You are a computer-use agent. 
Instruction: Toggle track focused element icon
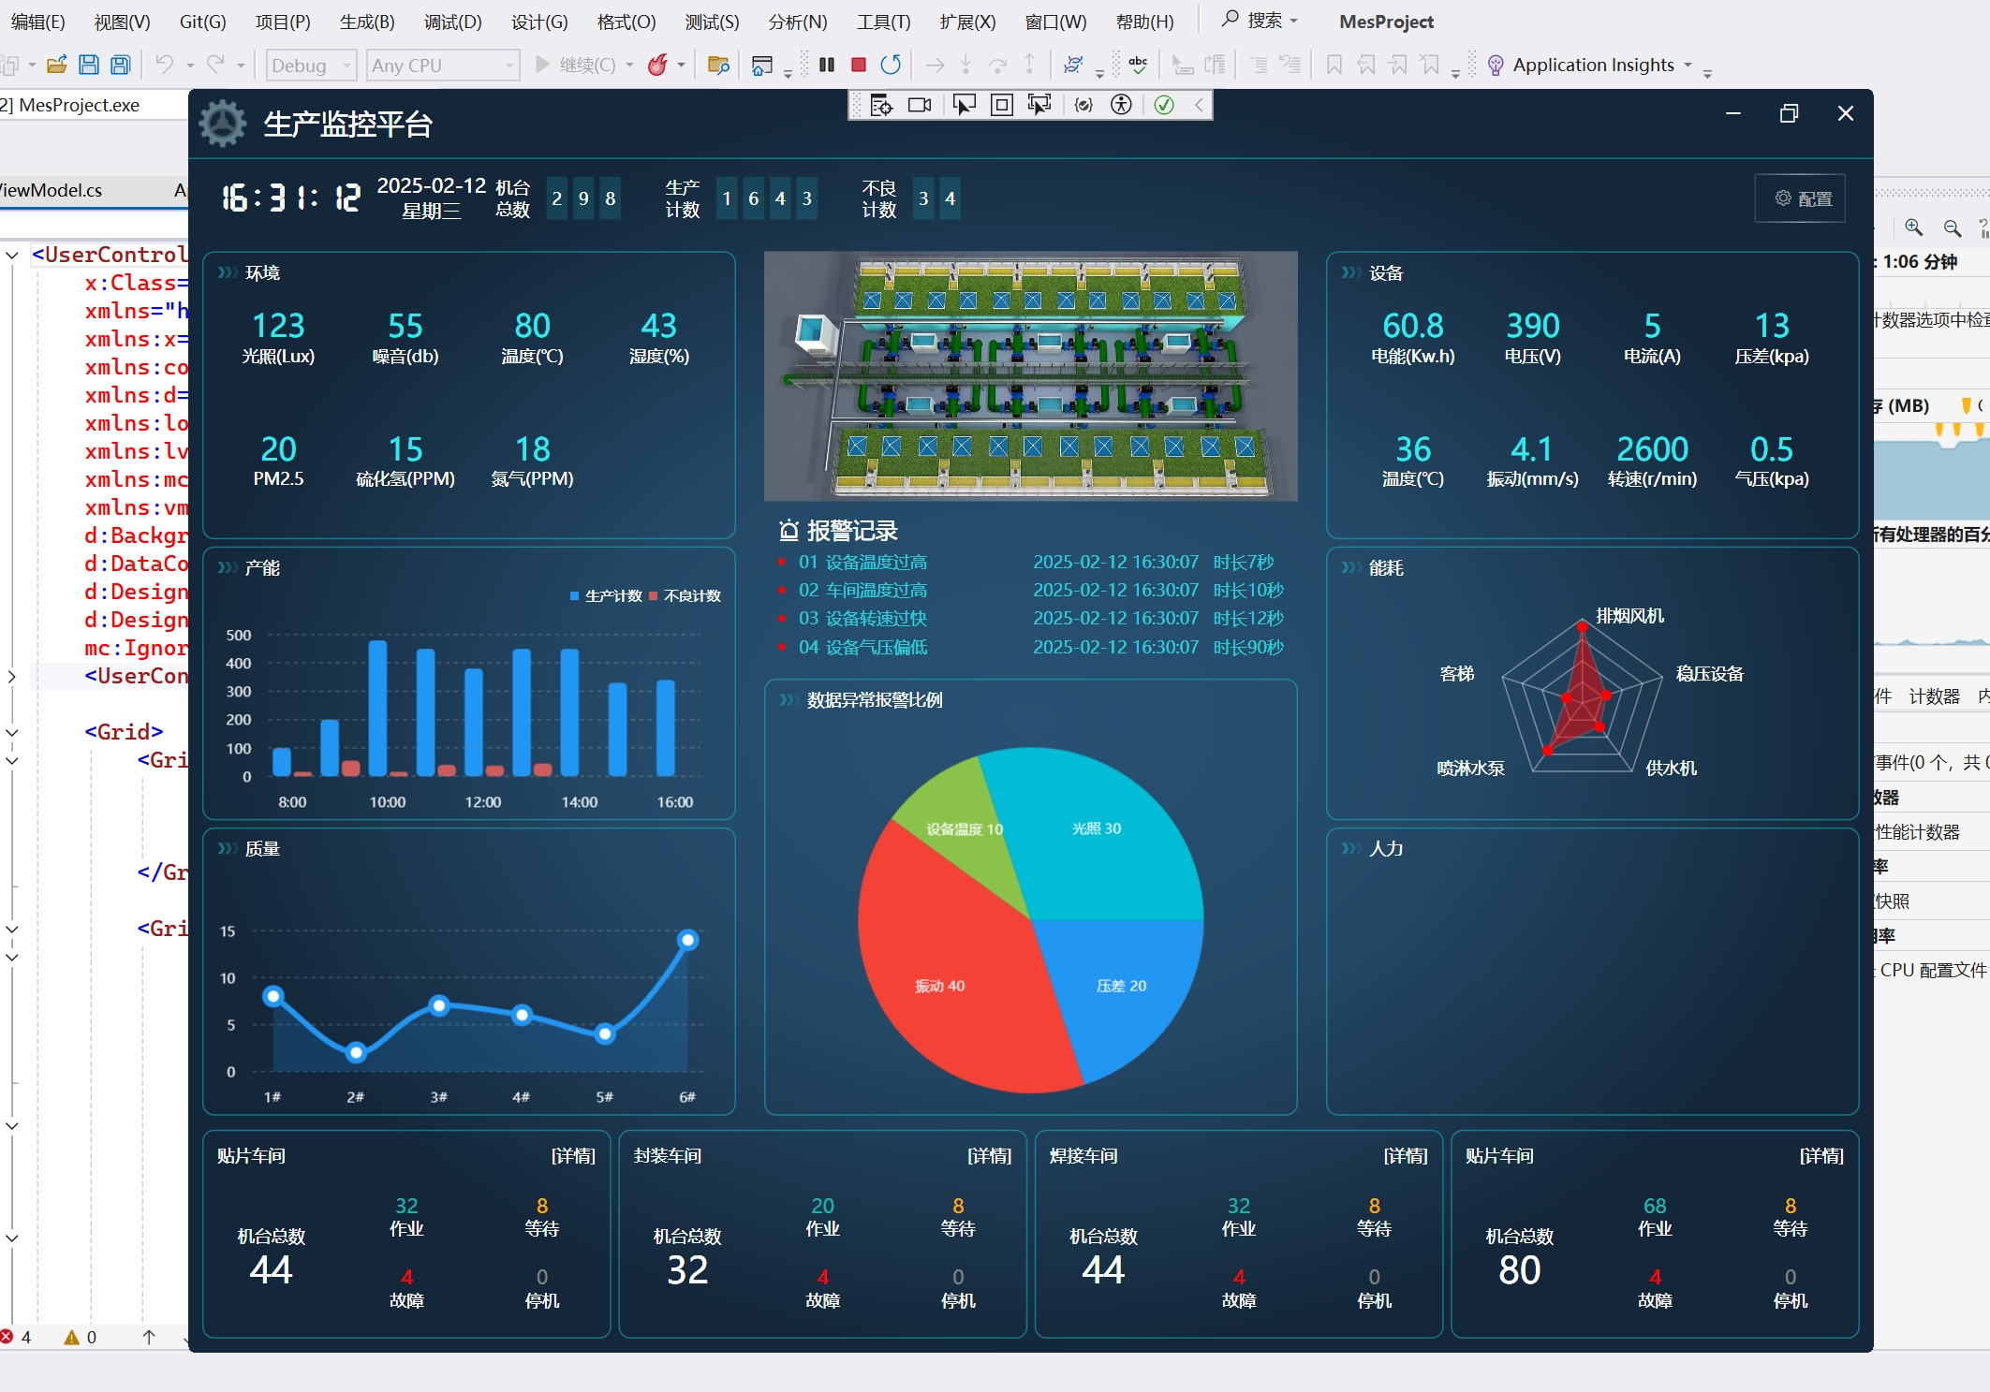coord(1039,105)
